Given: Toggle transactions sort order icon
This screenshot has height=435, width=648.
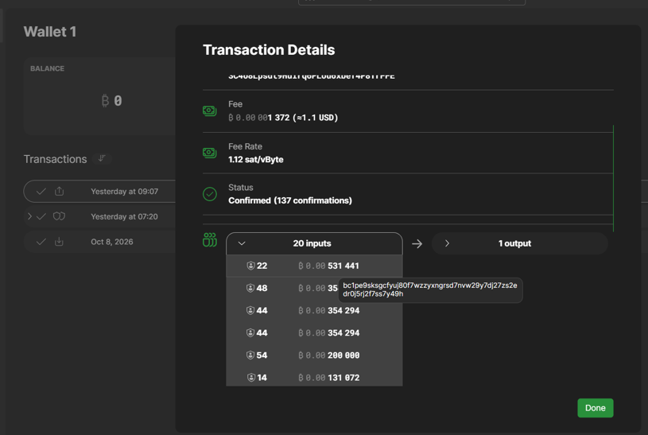Looking at the screenshot, I should coord(102,158).
